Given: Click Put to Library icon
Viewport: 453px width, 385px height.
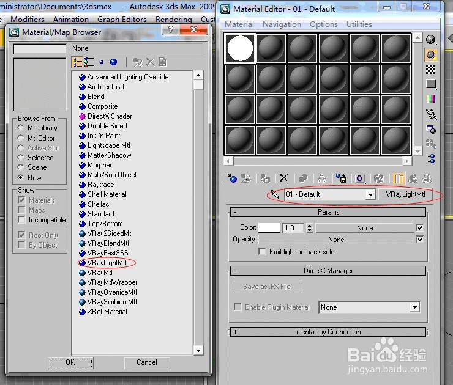Looking at the screenshot, I should pos(341,178).
